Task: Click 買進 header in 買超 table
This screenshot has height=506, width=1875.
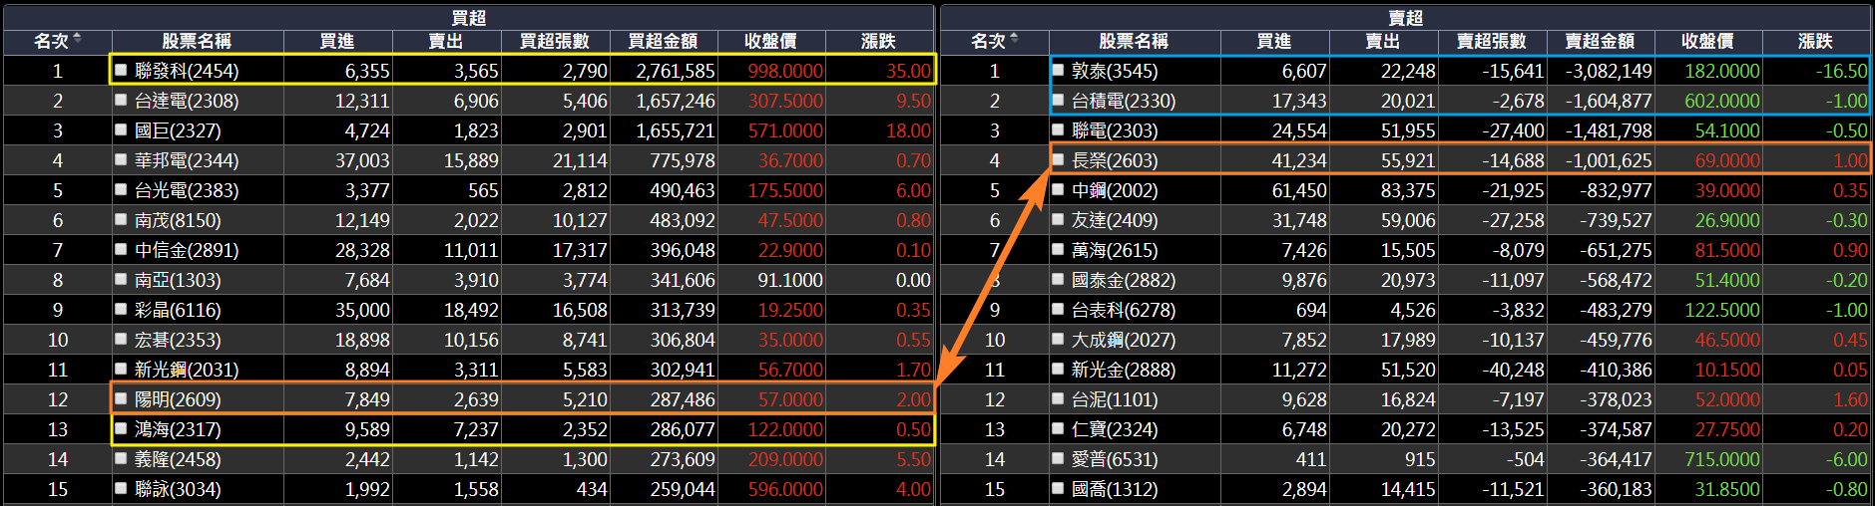Action: coord(337,41)
